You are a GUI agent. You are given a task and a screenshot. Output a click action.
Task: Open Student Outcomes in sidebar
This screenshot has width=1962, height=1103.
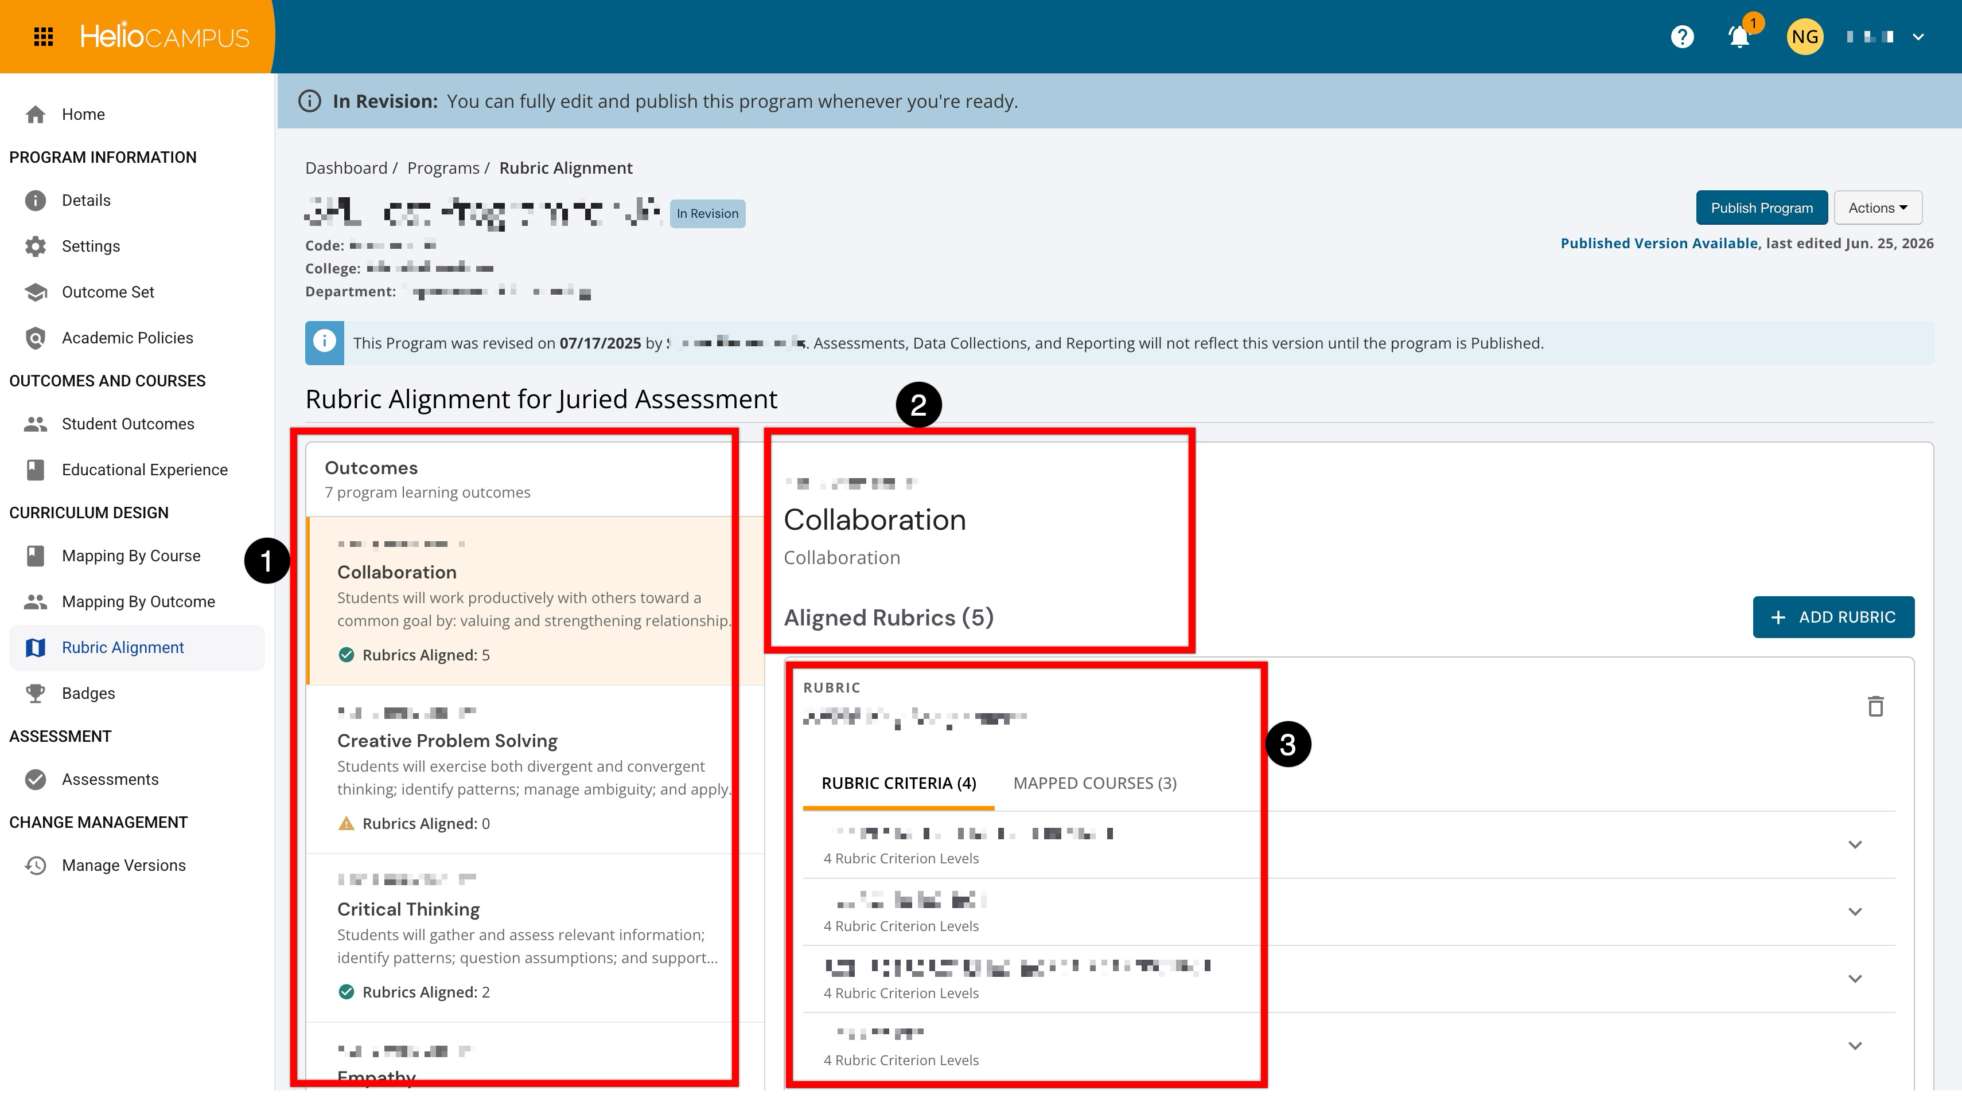(137, 424)
